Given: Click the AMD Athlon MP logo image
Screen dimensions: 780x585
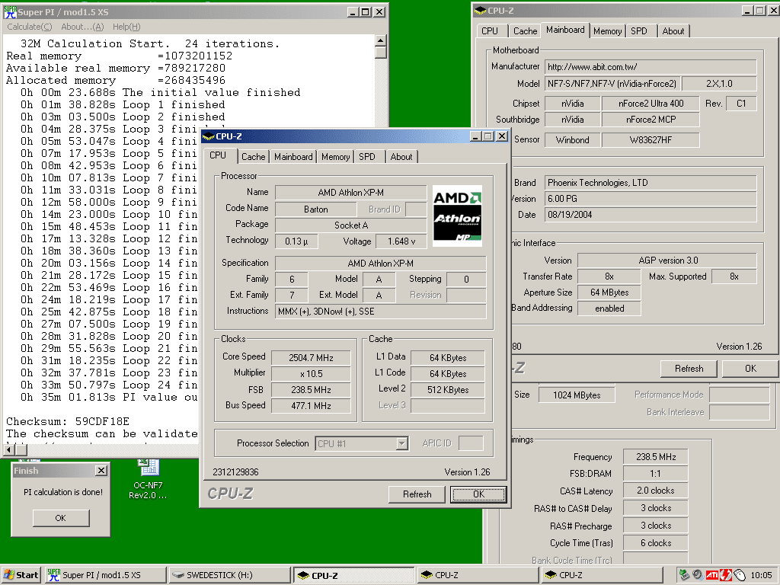Looking at the screenshot, I should (457, 216).
